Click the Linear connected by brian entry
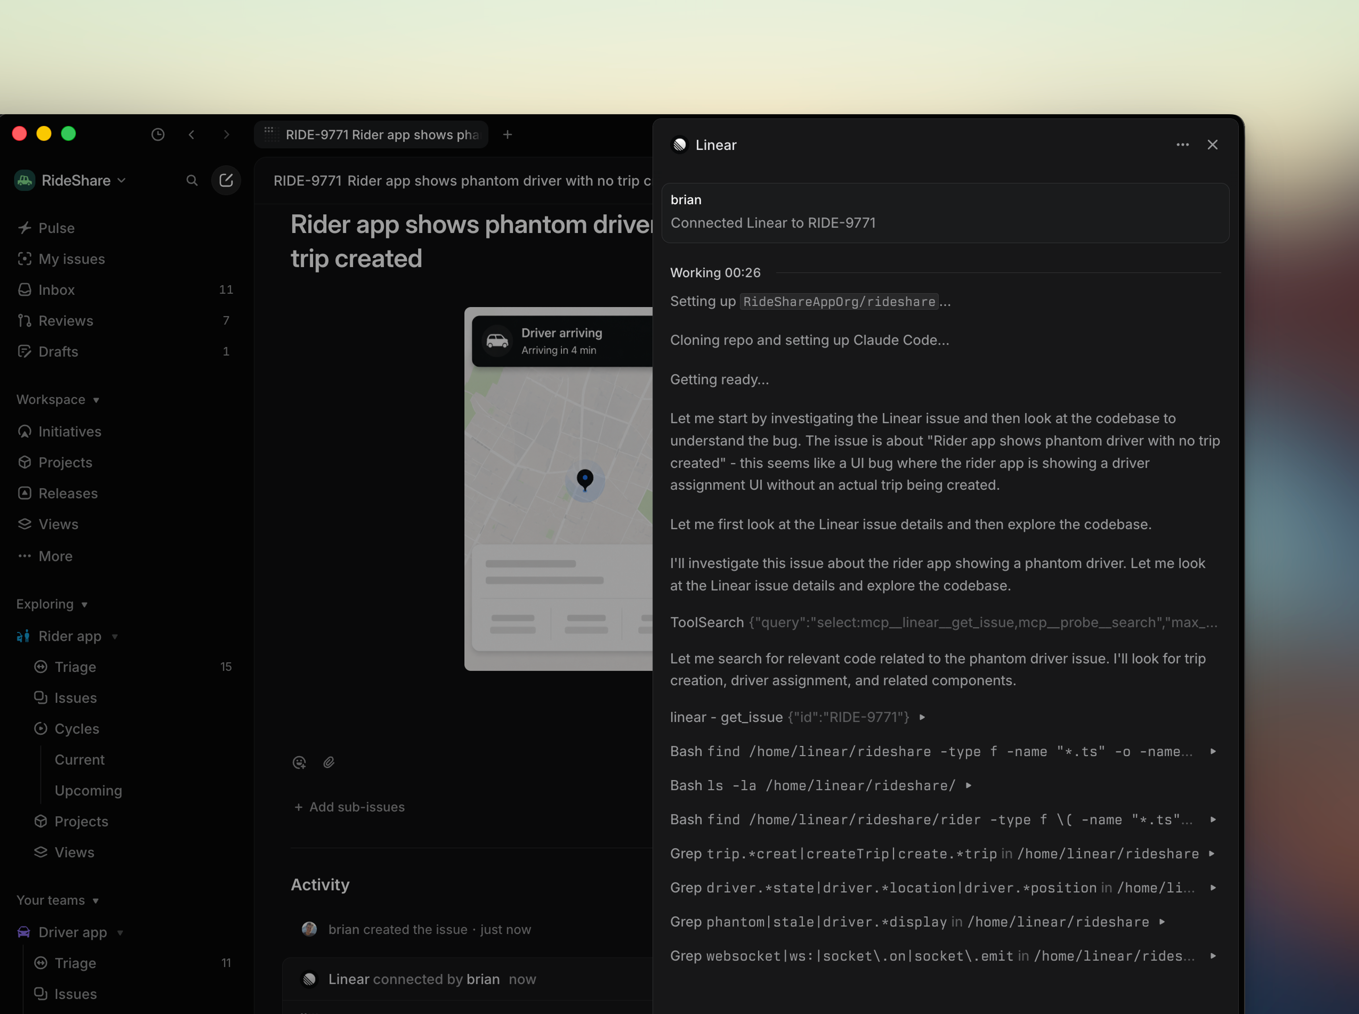The width and height of the screenshot is (1359, 1014). [432, 980]
